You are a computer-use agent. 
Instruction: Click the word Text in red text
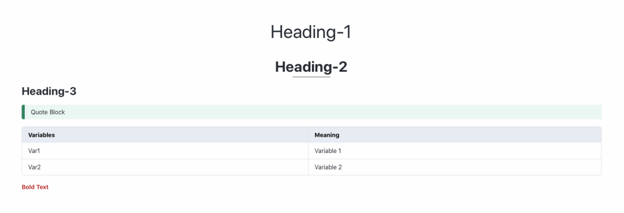43,187
